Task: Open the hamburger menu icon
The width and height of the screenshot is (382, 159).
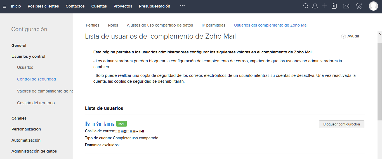Action: 4,6
